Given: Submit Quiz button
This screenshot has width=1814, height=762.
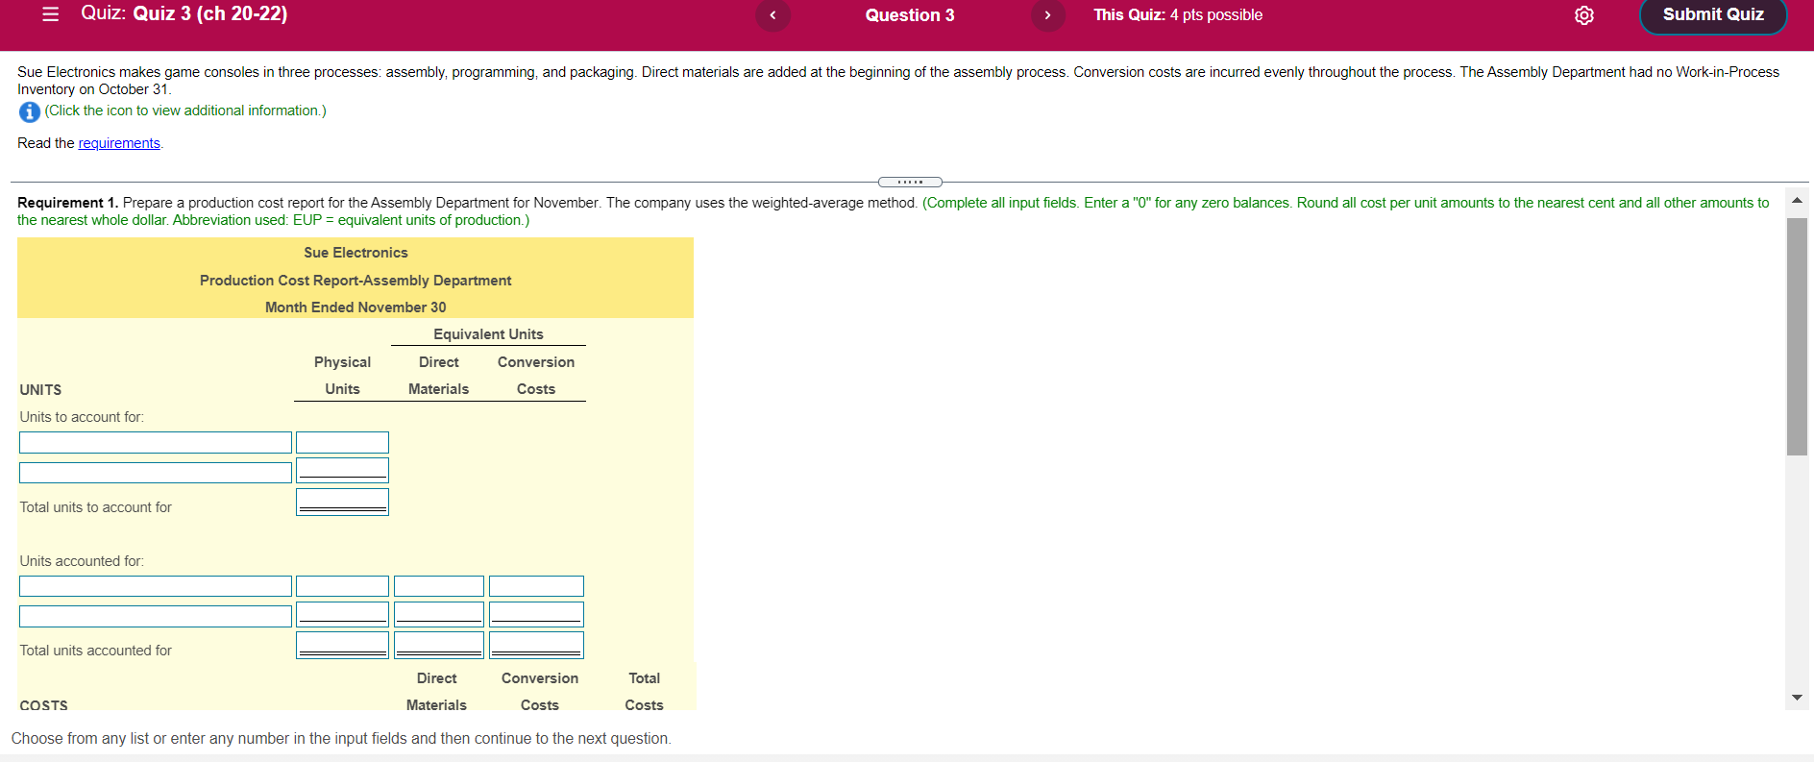Looking at the screenshot, I should (1713, 15).
